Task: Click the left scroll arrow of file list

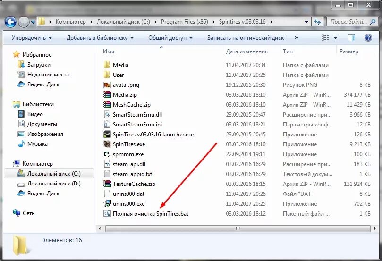Action: pyautogui.click(x=100, y=228)
